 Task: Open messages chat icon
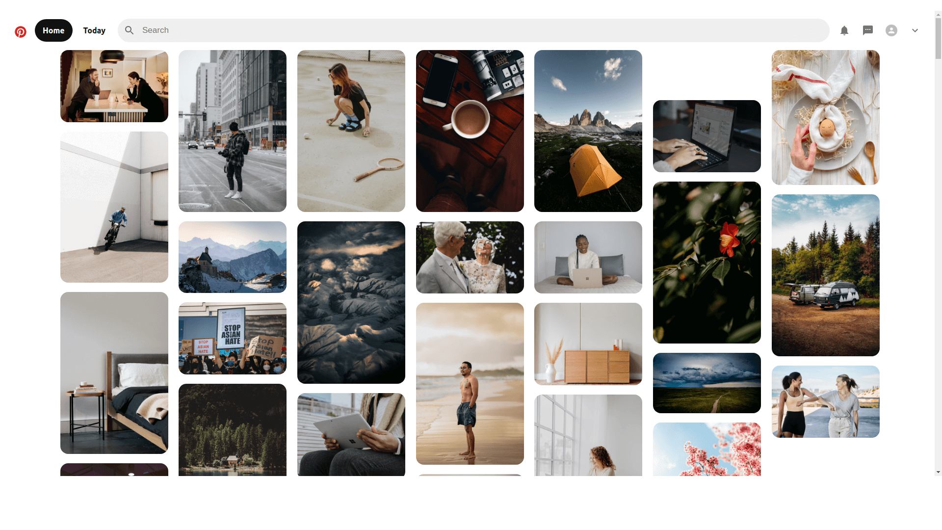click(x=867, y=30)
